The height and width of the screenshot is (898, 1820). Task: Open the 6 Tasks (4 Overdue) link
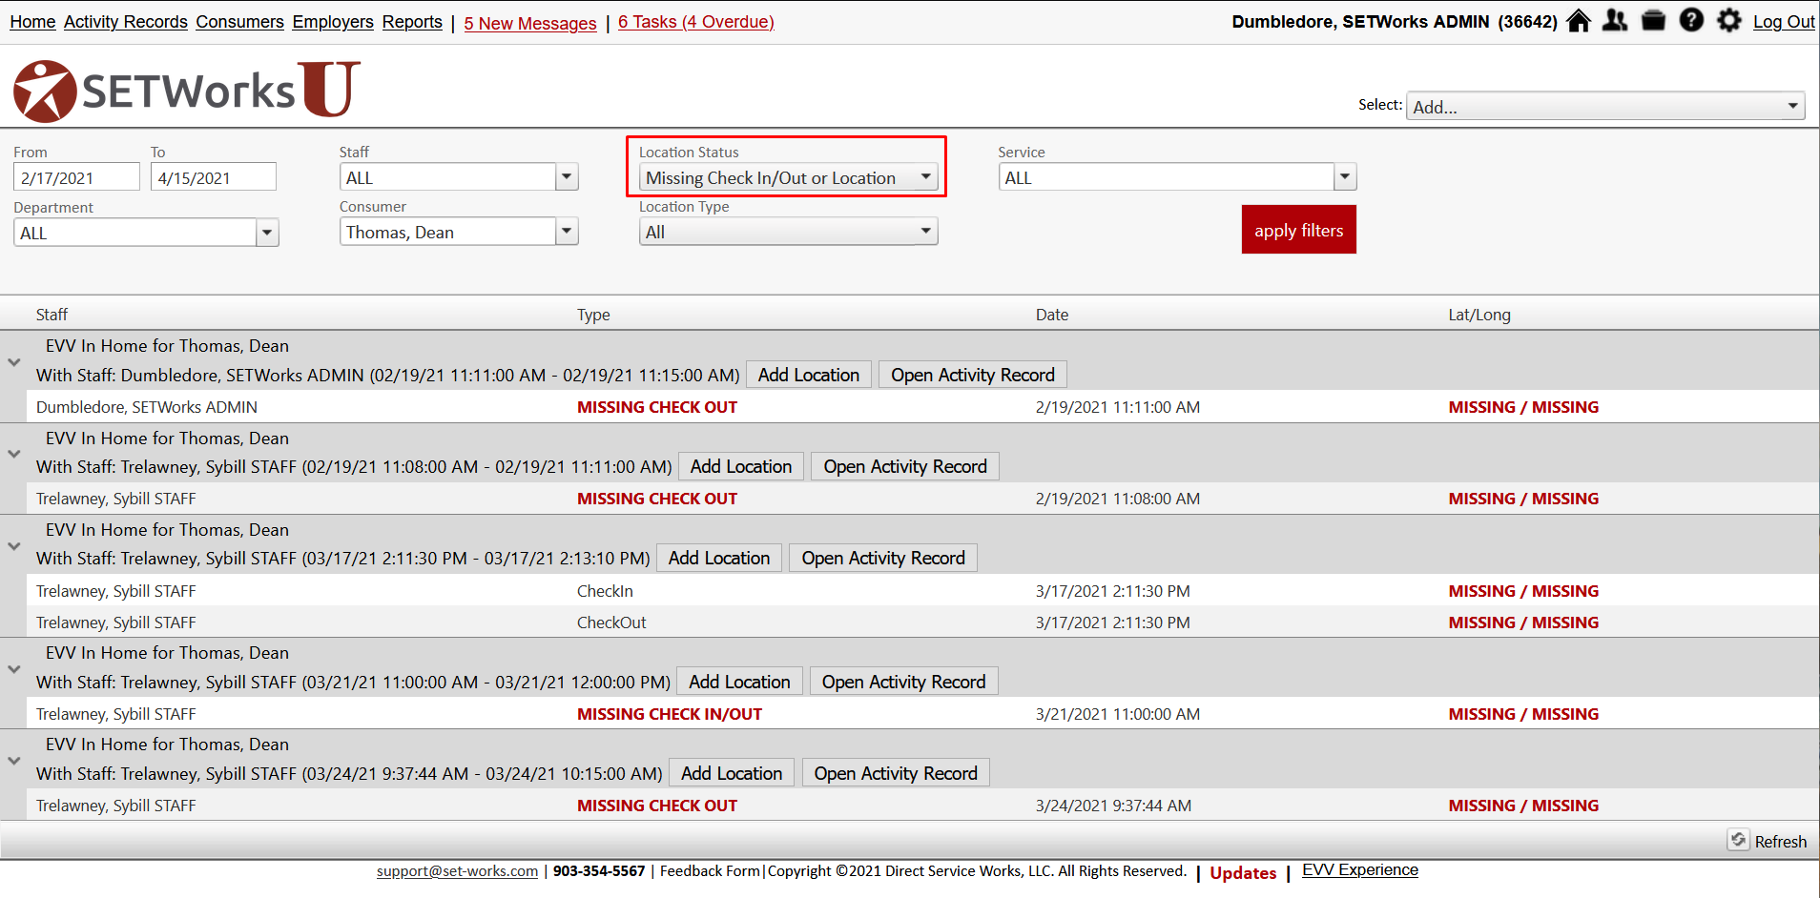click(x=696, y=22)
